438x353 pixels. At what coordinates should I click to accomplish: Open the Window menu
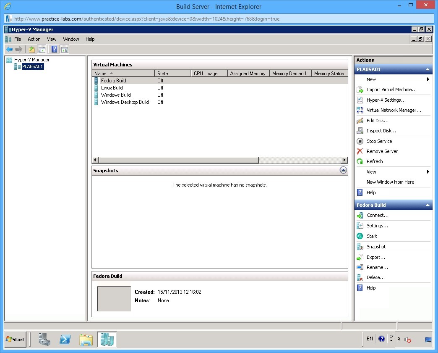[71, 39]
